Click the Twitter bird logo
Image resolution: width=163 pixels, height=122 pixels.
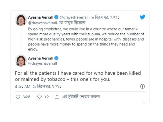142,17
